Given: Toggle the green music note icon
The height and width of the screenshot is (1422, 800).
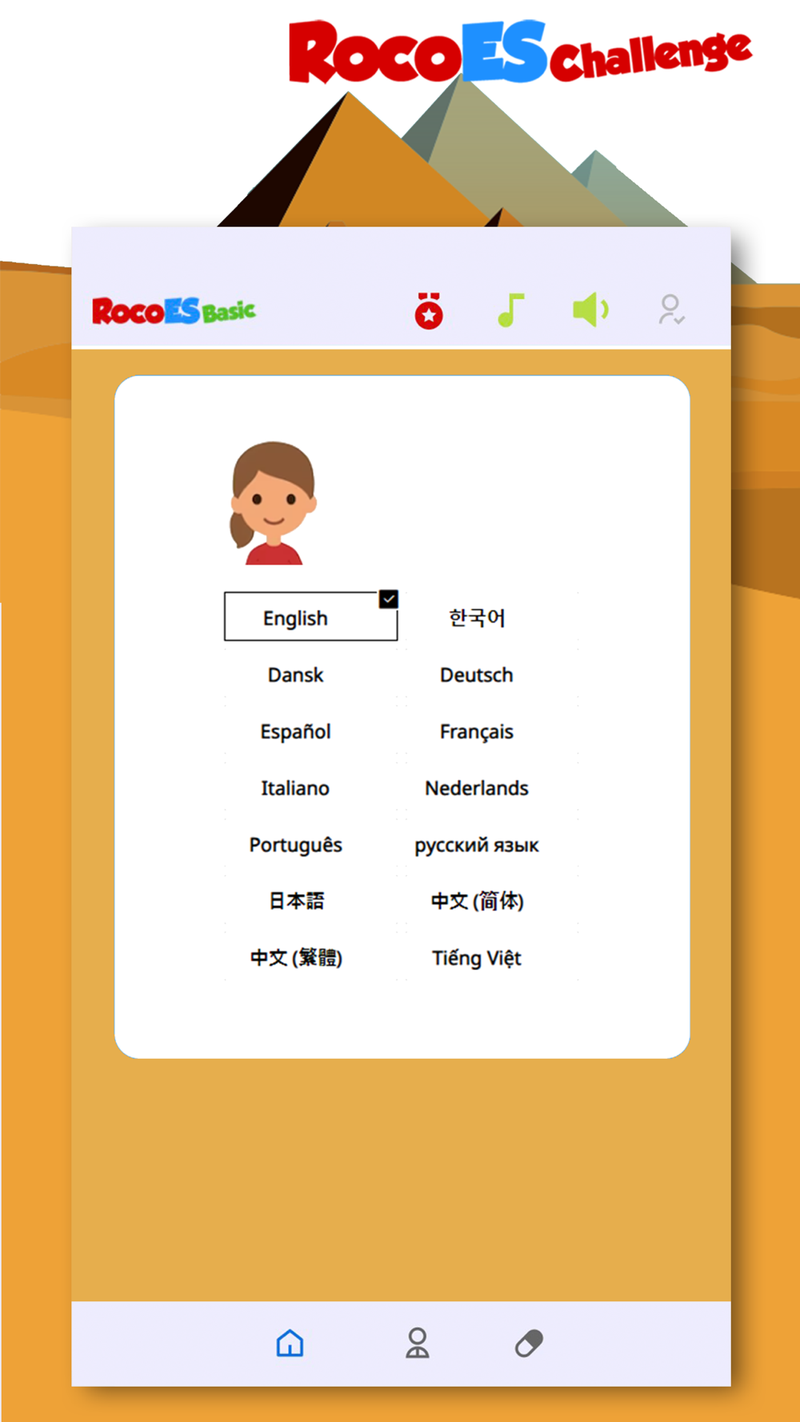Looking at the screenshot, I should 510,310.
